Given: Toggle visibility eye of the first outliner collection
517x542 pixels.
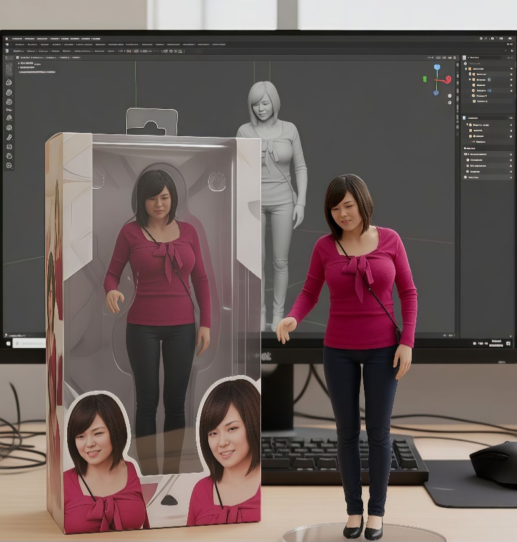Looking at the screenshot, I should 511,68.
